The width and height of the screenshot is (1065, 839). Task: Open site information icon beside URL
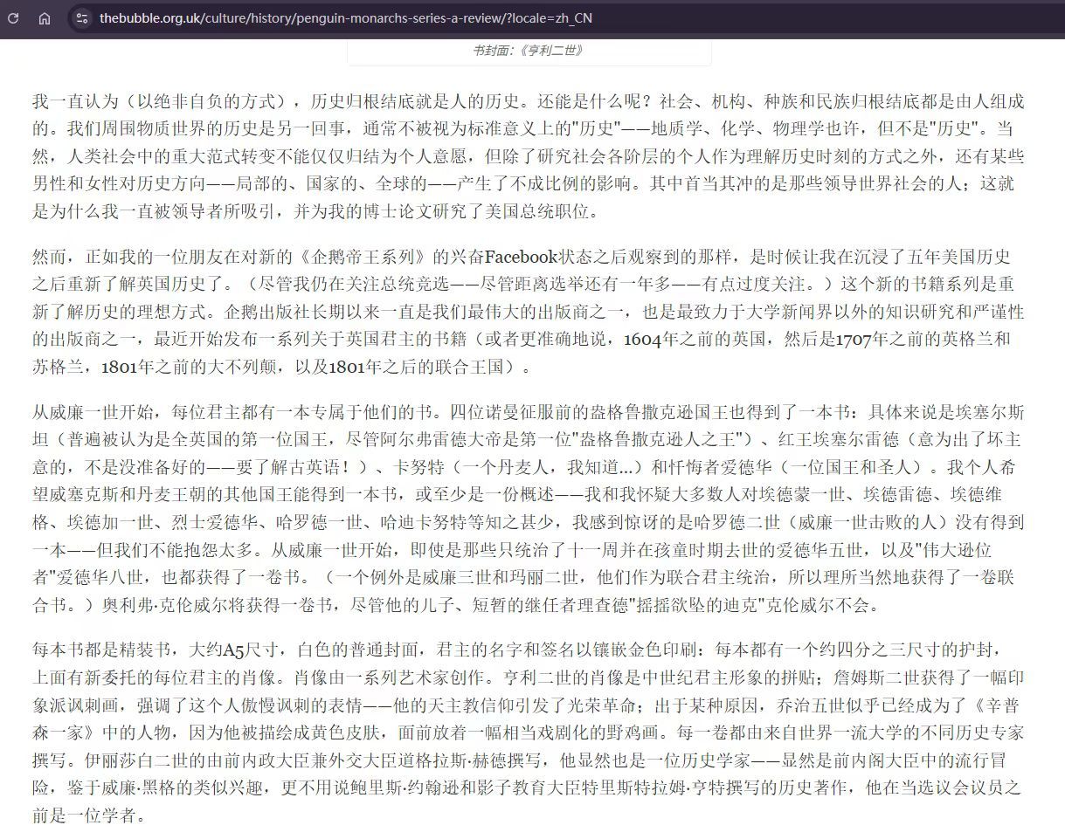(x=81, y=18)
